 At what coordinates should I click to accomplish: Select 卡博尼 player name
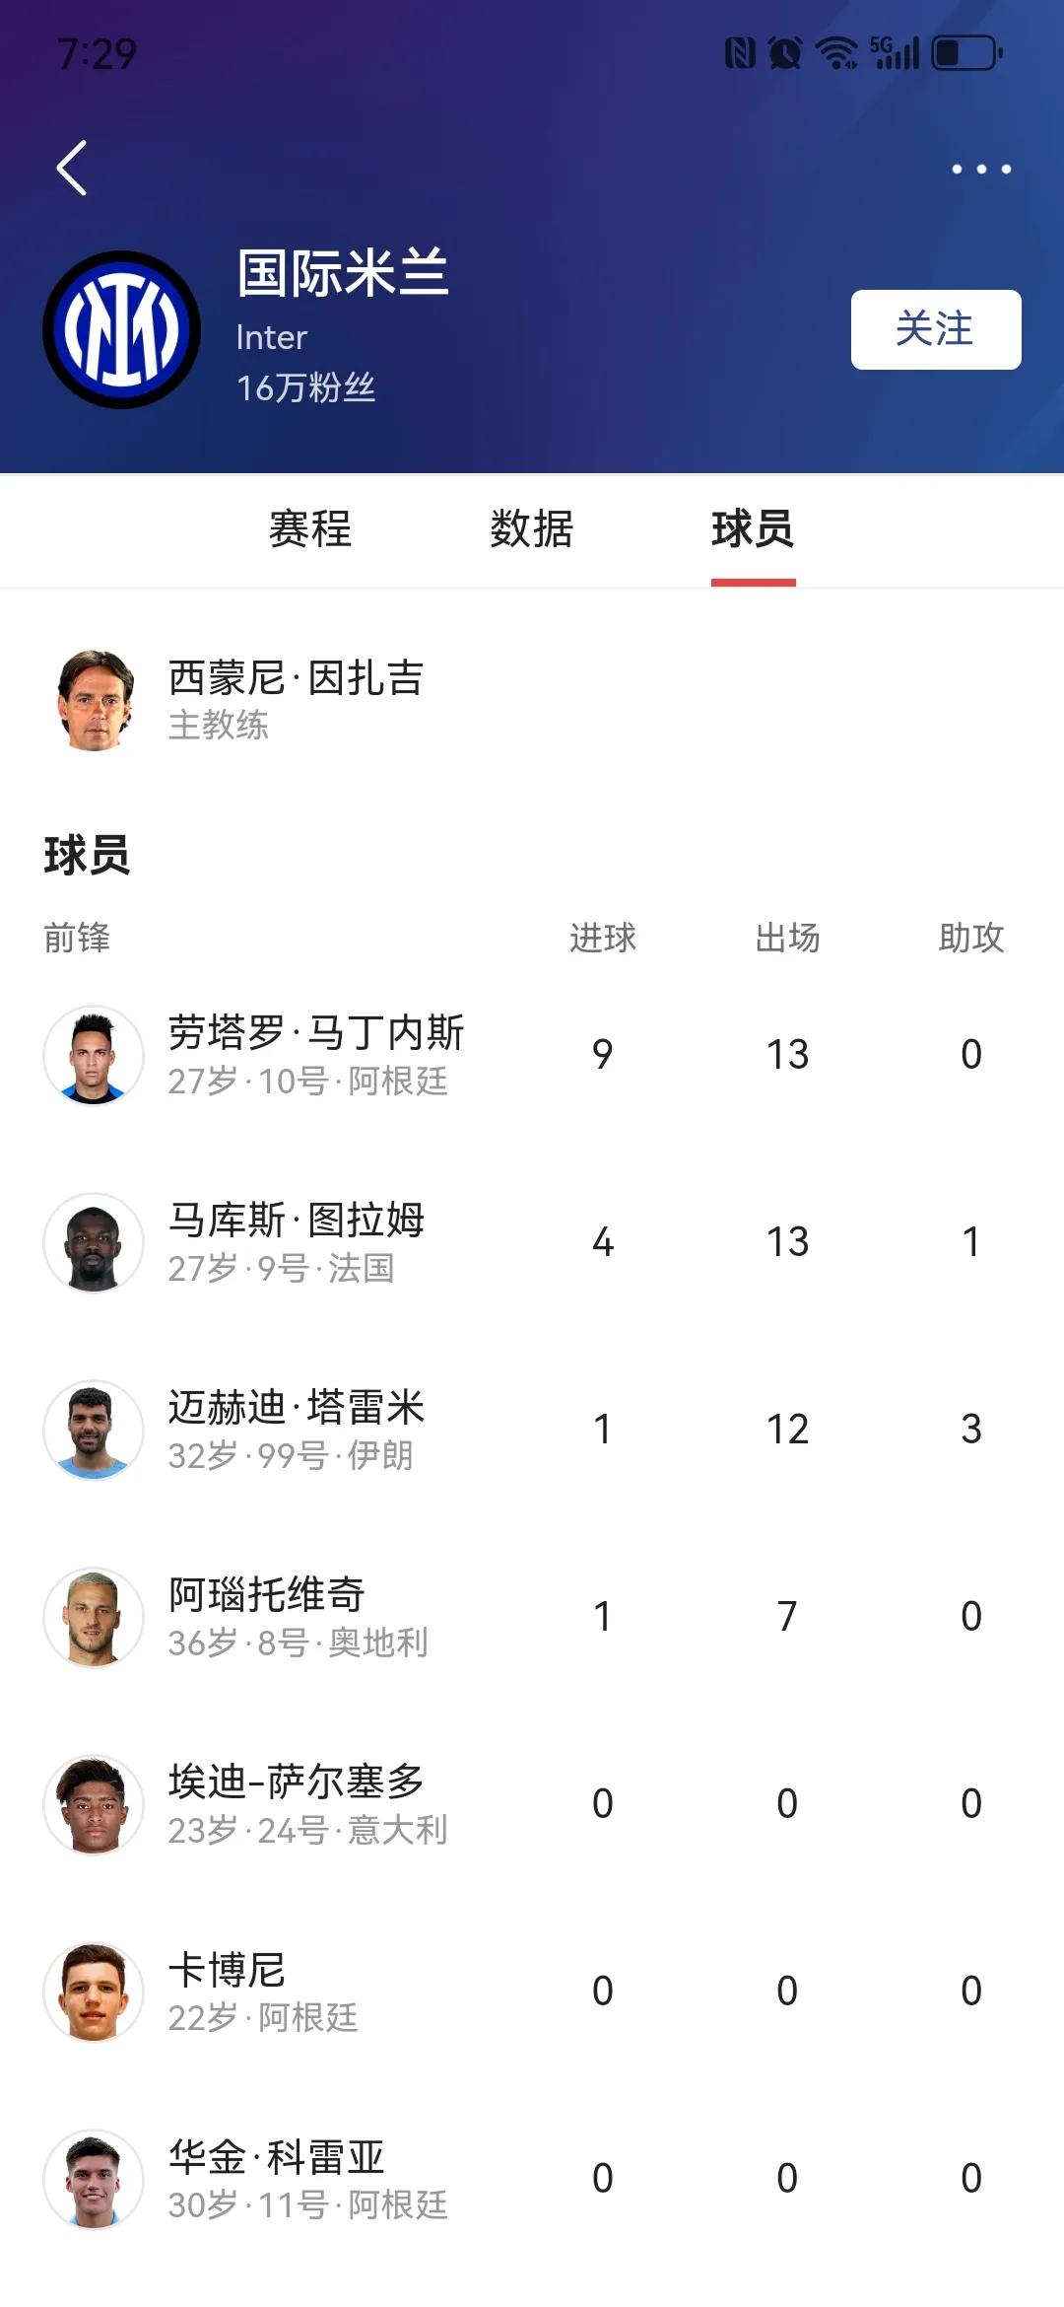(x=227, y=1970)
